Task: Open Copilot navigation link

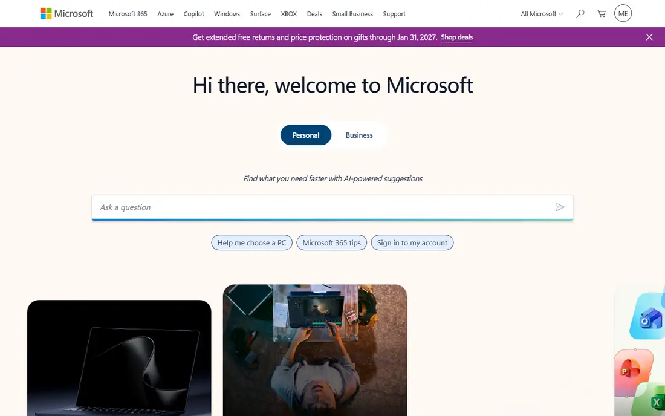Action: point(194,14)
